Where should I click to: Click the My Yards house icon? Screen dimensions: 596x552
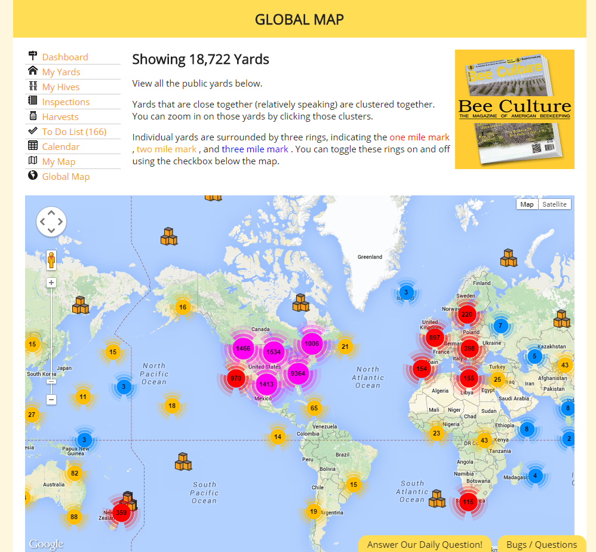pyautogui.click(x=33, y=72)
